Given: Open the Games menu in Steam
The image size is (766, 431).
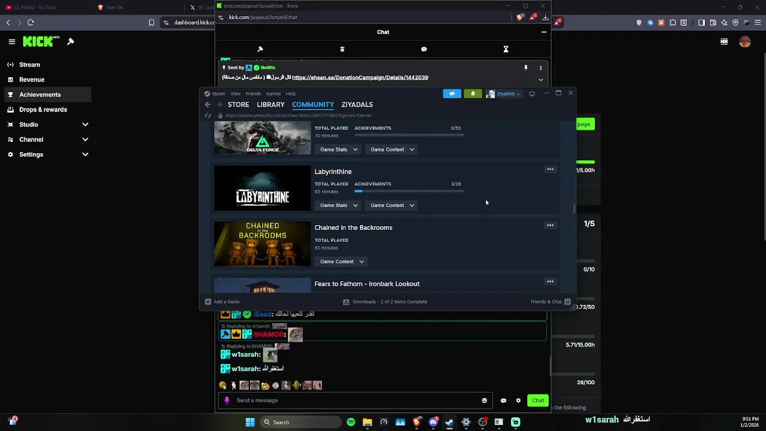Looking at the screenshot, I should pyautogui.click(x=273, y=93).
